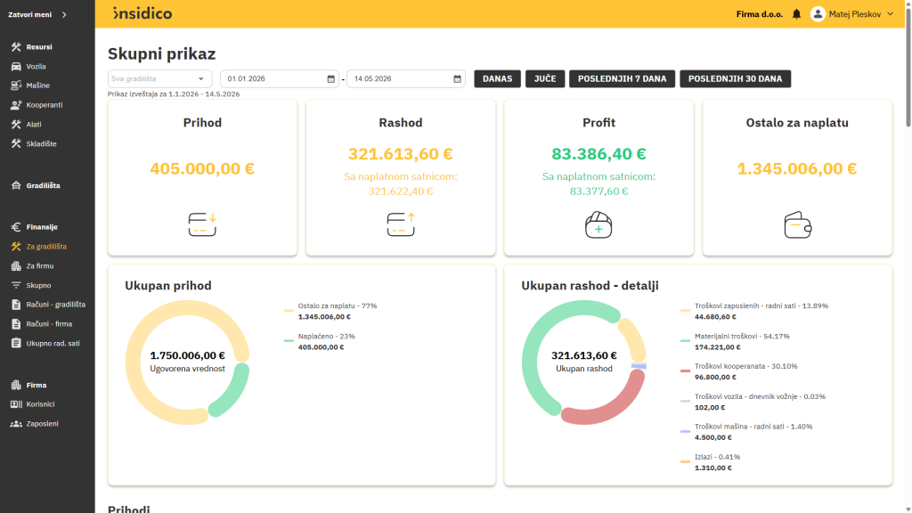Click the Naplaćeno green legend swatch
This screenshot has height=513, width=912.
click(289, 341)
